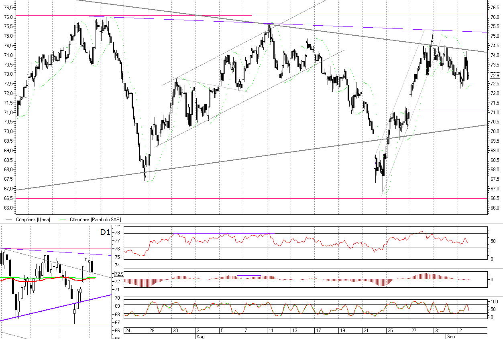Click the 72,9 price tag in daily mini chart
This screenshot has height=339, width=503.
click(119, 274)
